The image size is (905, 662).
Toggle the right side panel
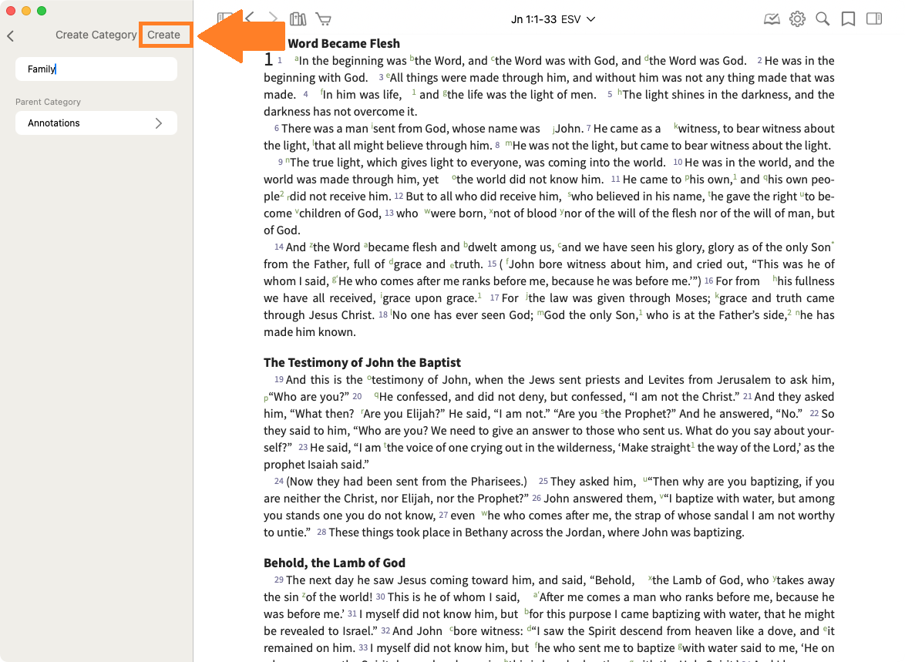coord(873,19)
